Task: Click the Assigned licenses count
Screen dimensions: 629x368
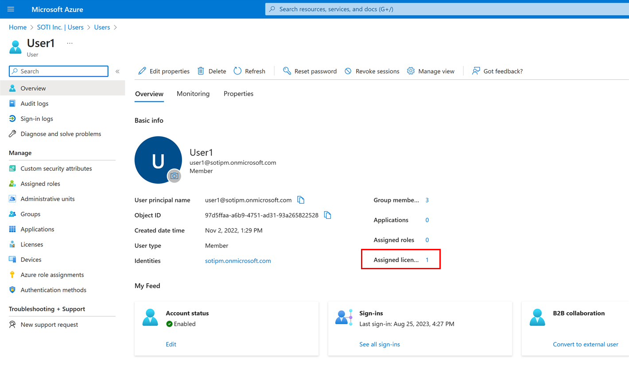Action: 427,260
